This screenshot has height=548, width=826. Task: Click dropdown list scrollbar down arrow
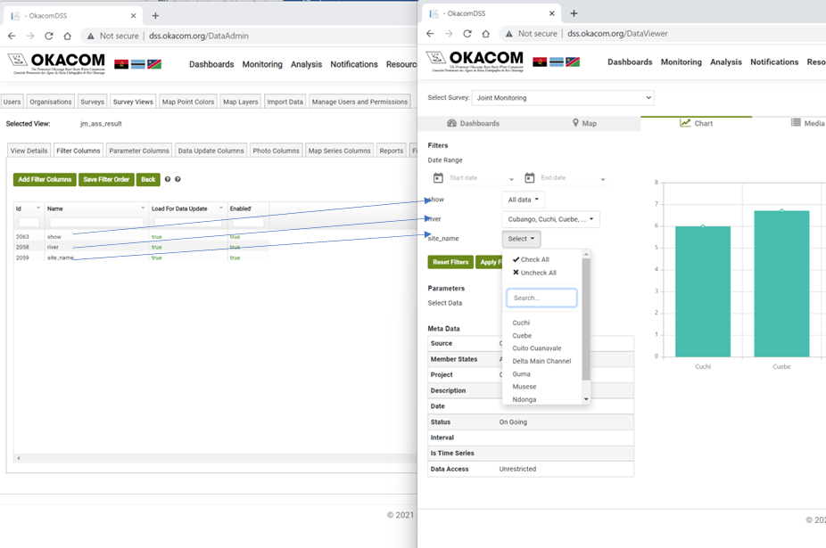[x=586, y=399]
